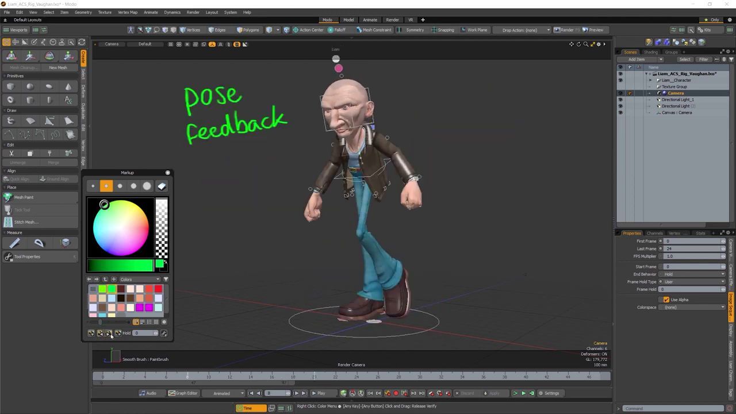Click the Mesh Paint tool
This screenshot has width=736, height=414.
24,197
